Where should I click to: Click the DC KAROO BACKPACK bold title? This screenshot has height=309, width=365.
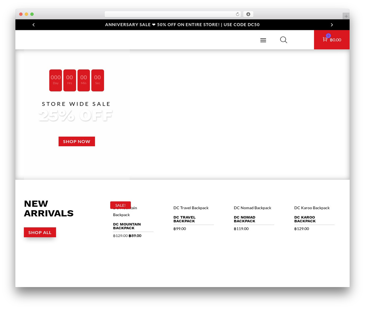pos(305,219)
